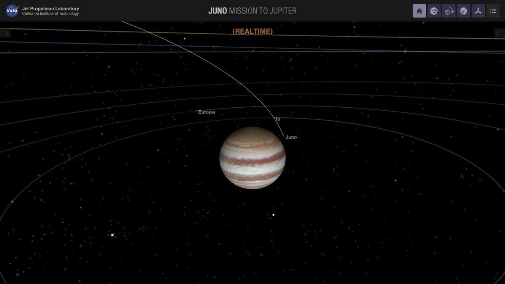505x284 pixels.
Task: Click the Jet Propulsion Laboratory link
Action: (x=50, y=8)
